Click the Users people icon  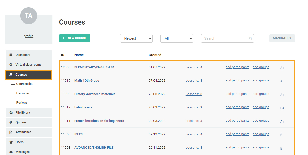pos(11,142)
